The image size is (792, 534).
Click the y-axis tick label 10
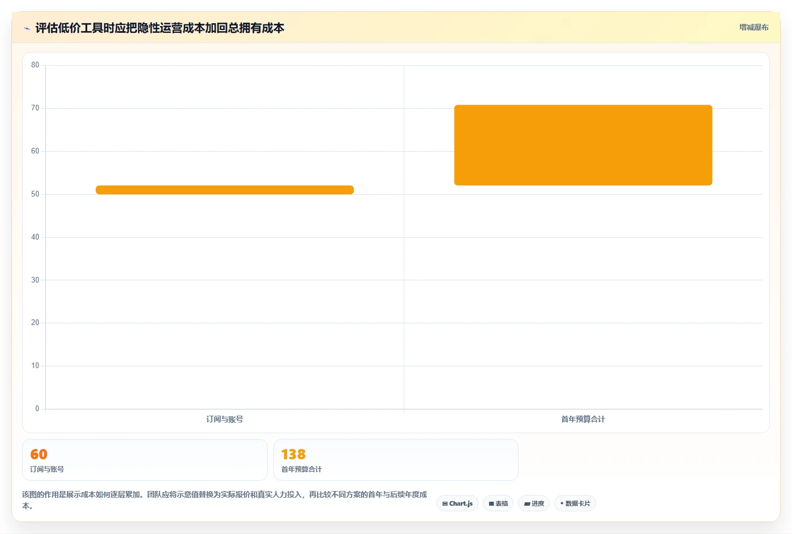[35, 366]
